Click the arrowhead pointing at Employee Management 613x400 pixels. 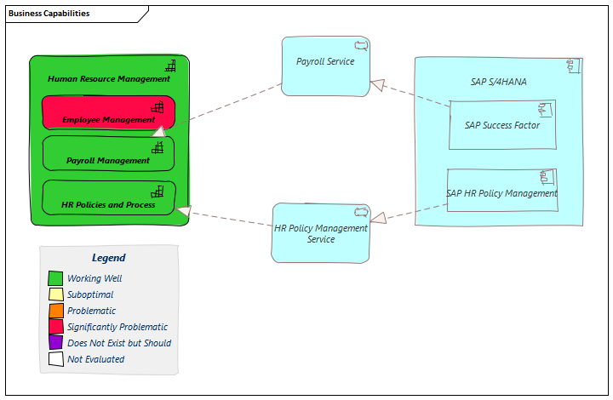(158, 132)
